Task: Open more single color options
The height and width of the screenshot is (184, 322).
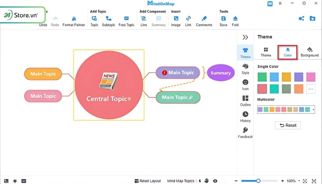Action: tap(311, 89)
